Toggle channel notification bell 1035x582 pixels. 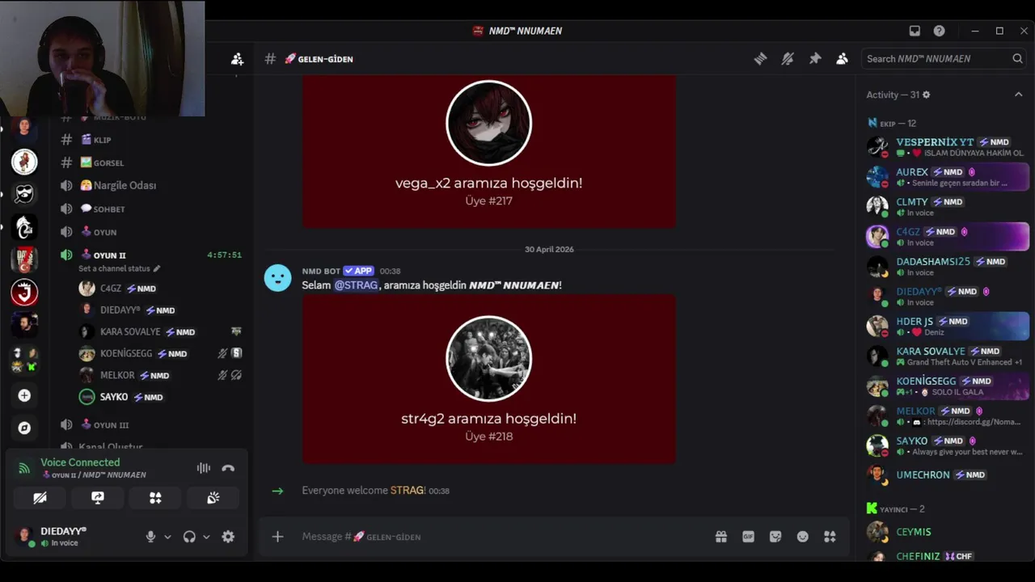pyautogui.click(x=788, y=59)
